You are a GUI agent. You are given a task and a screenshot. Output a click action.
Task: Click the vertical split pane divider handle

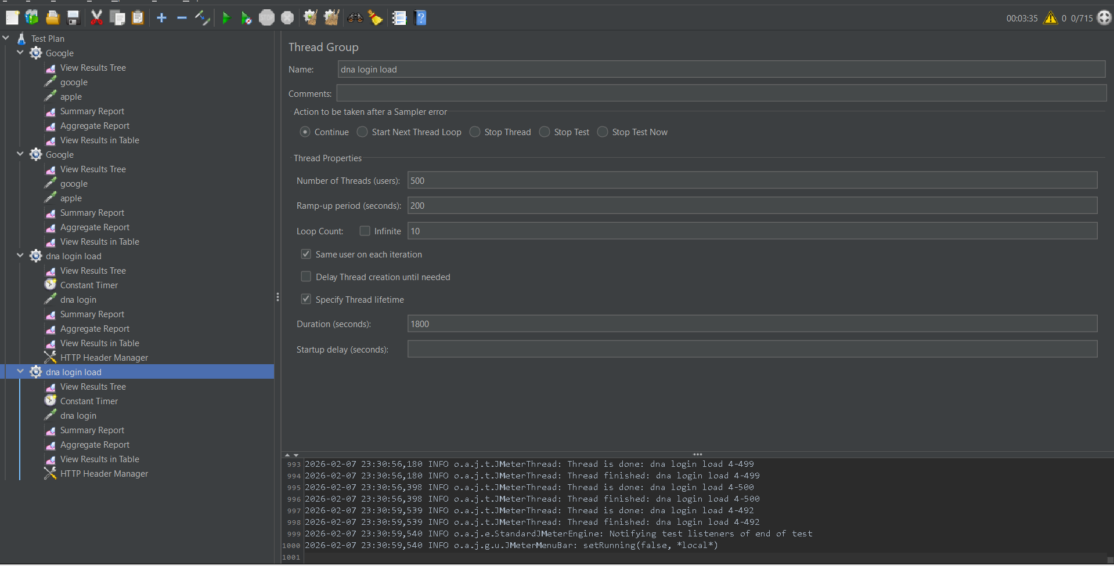277,297
